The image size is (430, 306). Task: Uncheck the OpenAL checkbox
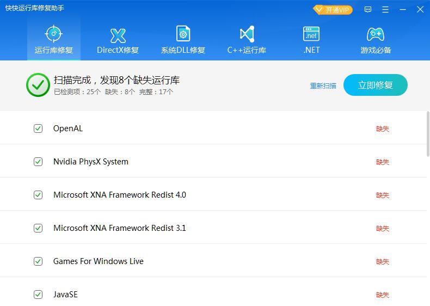point(38,128)
